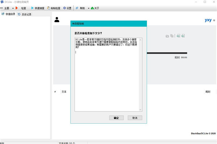Expand the 主题 theme dropdown arrow
This screenshot has width=217, height=144.
[x=13, y=8]
